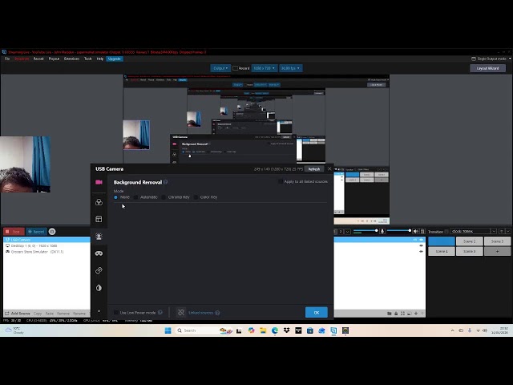Open Dropbox from taskbar

click(287, 330)
